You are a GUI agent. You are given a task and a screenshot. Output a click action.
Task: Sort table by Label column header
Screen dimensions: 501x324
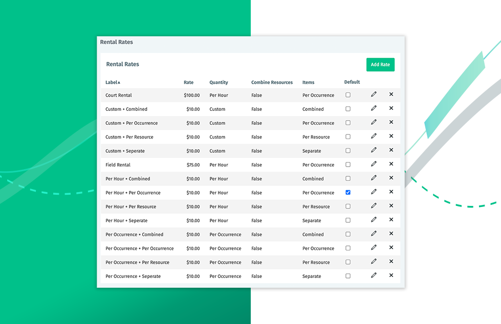[112, 82]
